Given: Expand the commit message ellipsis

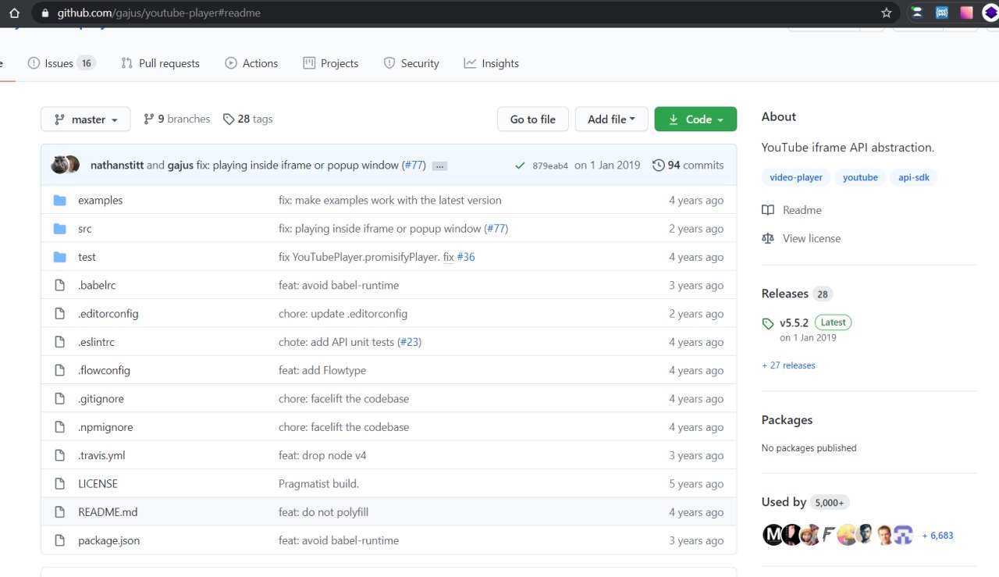Looking at the screenshot, I should 439,166.
